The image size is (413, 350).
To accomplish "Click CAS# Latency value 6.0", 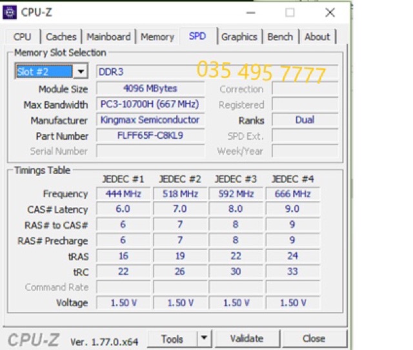I will click(123, 209).
